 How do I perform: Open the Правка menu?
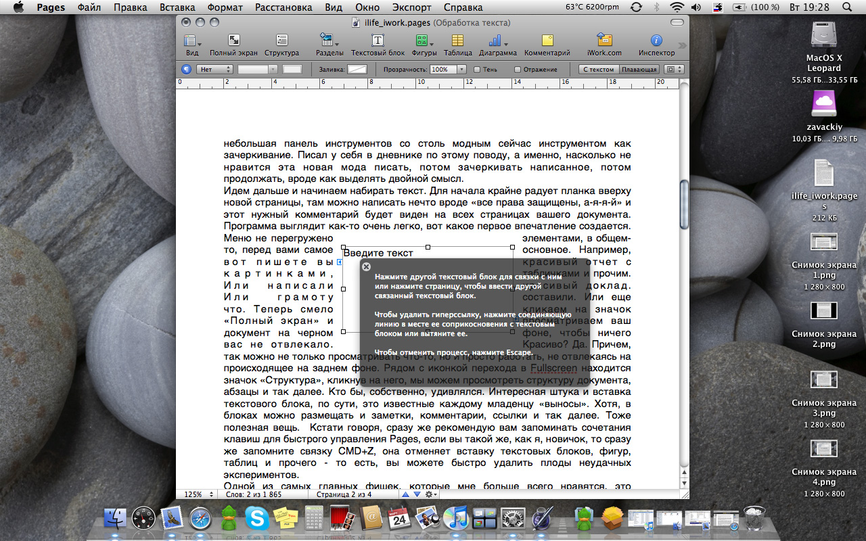click(130, 7)
